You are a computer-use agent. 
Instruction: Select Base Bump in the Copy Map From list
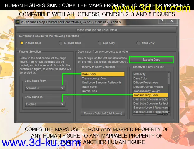point(89,87)
